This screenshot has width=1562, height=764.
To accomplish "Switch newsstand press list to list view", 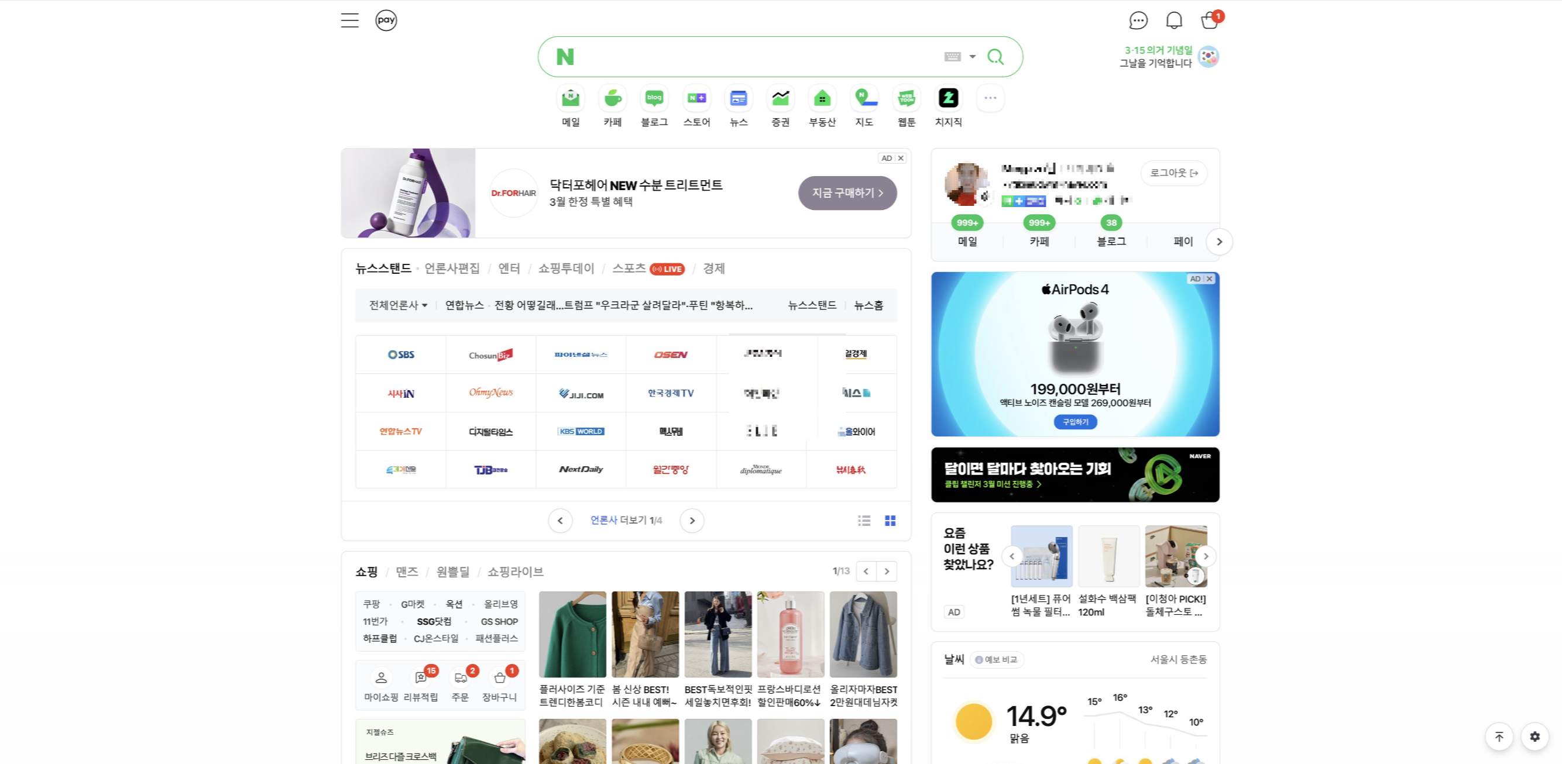I will tap(863, 520).
